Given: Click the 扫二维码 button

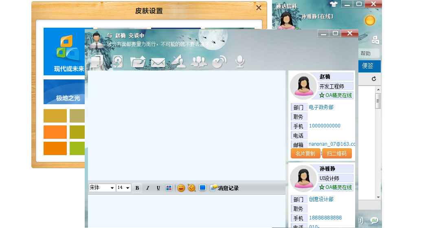Looking at the screenshot, I should tap(337, 153).
